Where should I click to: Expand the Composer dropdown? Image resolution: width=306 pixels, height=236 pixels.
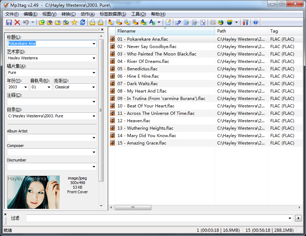tap(94, 152)
